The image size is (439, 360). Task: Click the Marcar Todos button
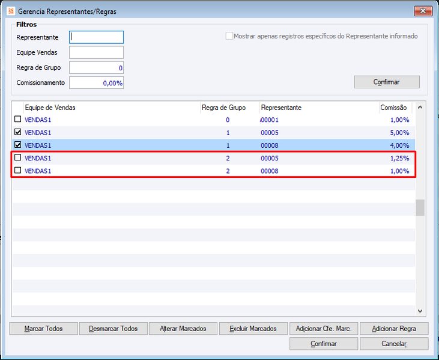[43, 329]
